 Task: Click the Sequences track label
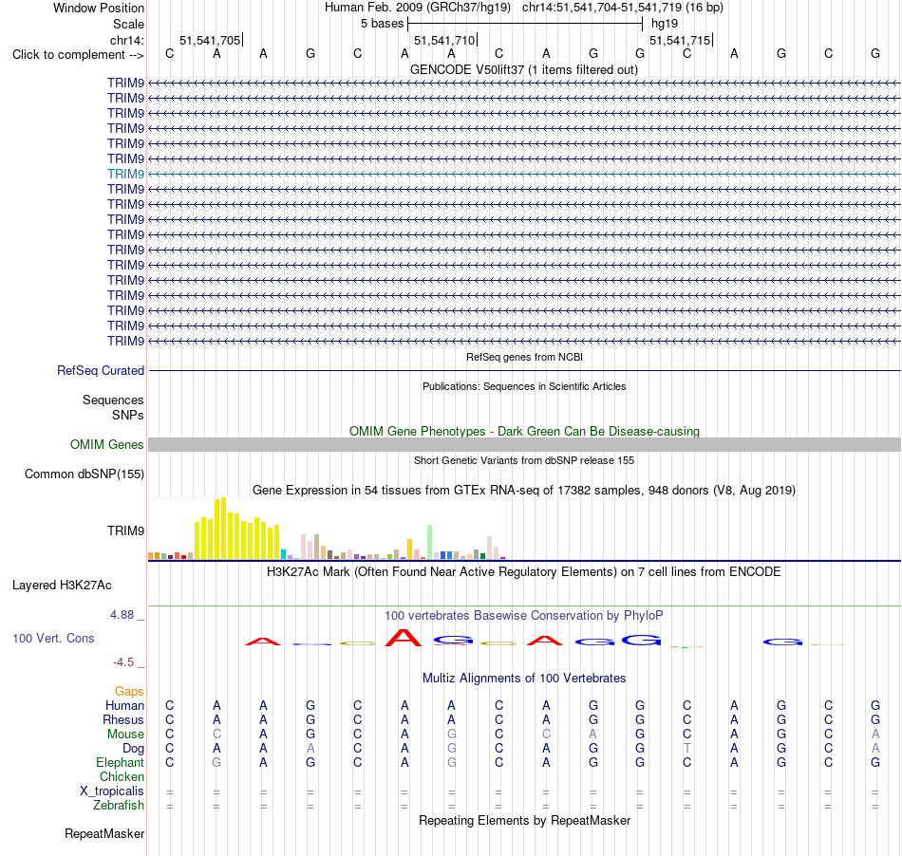coord(113,400)
